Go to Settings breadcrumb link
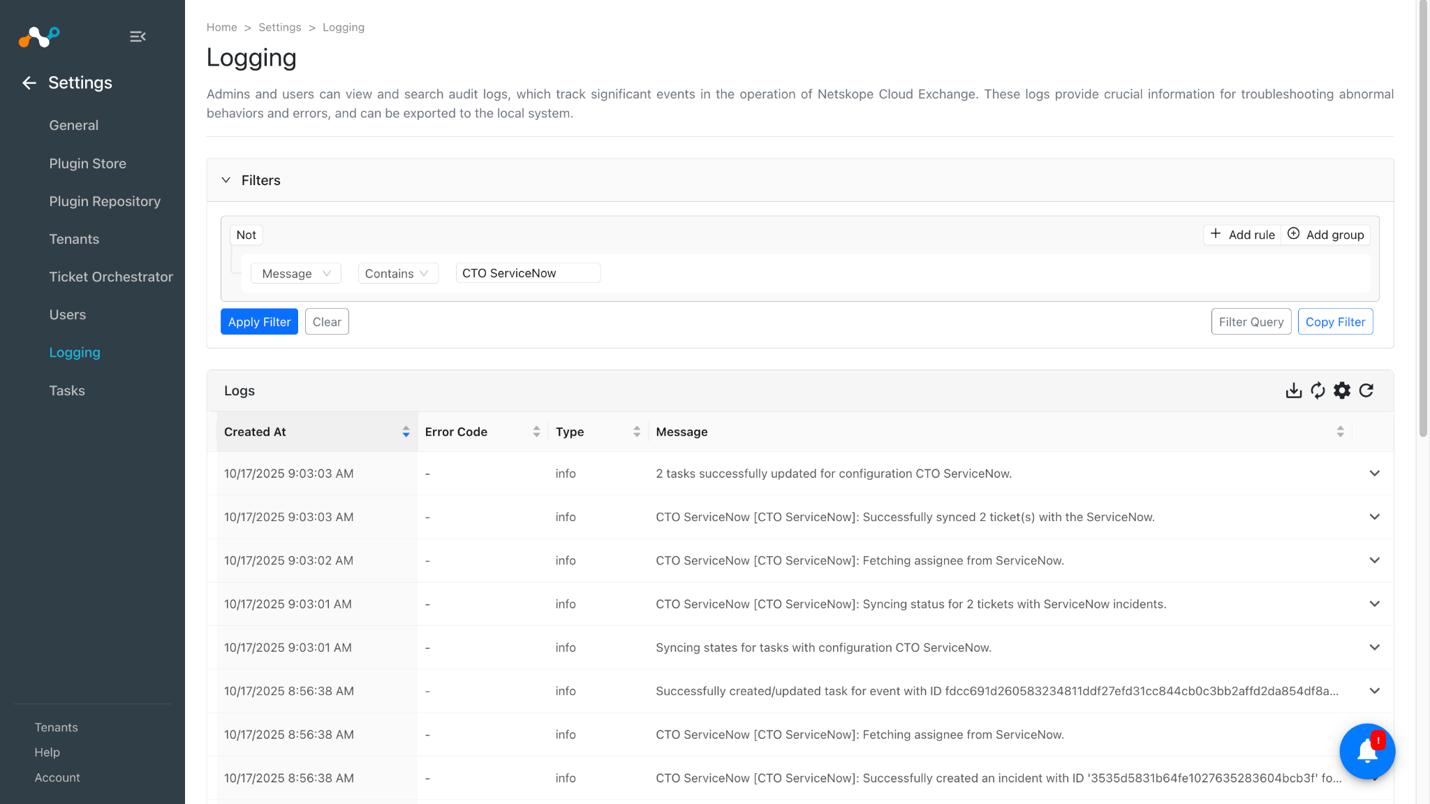The height and width of the screenshot is (804, 1430). click(x=280, y=27)
